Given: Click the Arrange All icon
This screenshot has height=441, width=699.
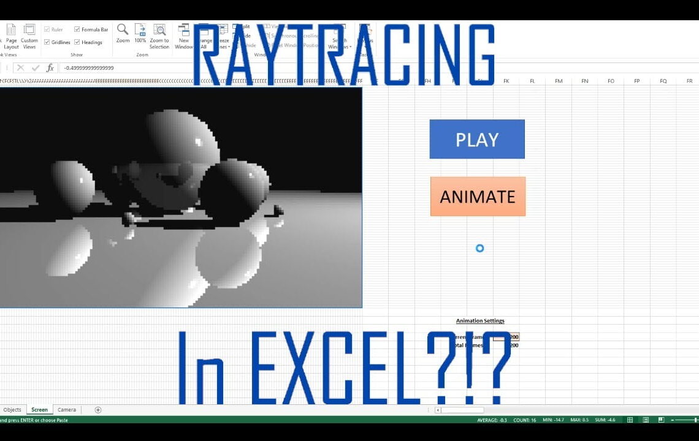Looking at the screenshot, I should [x=204, y=37].
